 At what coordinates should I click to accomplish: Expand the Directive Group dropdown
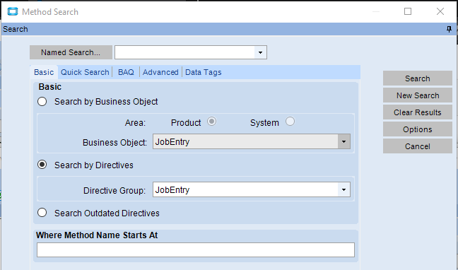(343, 190)
